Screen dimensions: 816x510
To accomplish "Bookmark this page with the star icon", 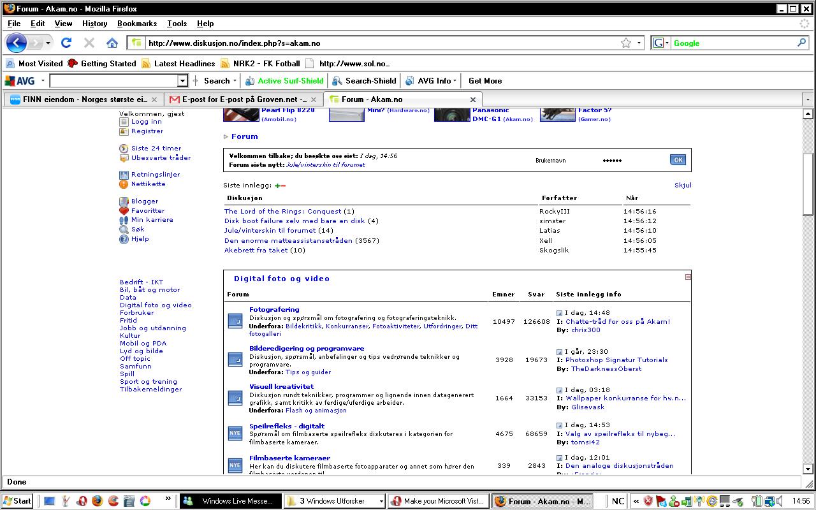I will (x=626, y=43).
